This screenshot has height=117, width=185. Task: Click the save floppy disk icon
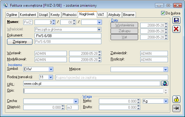pyautogui.click(x=176, y=20)
